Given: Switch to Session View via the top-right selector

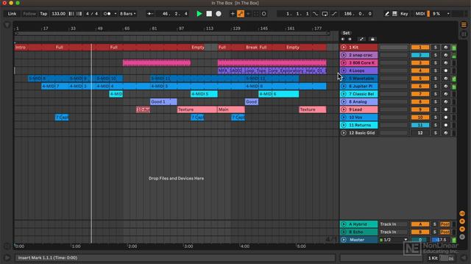Looking at the screenshot, I should [464, 34].
